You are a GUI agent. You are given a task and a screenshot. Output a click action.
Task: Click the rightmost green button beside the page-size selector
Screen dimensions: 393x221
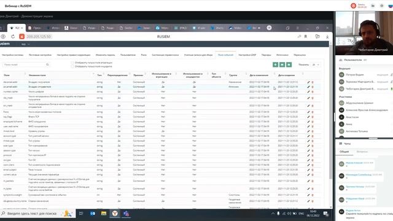[289, 64]
